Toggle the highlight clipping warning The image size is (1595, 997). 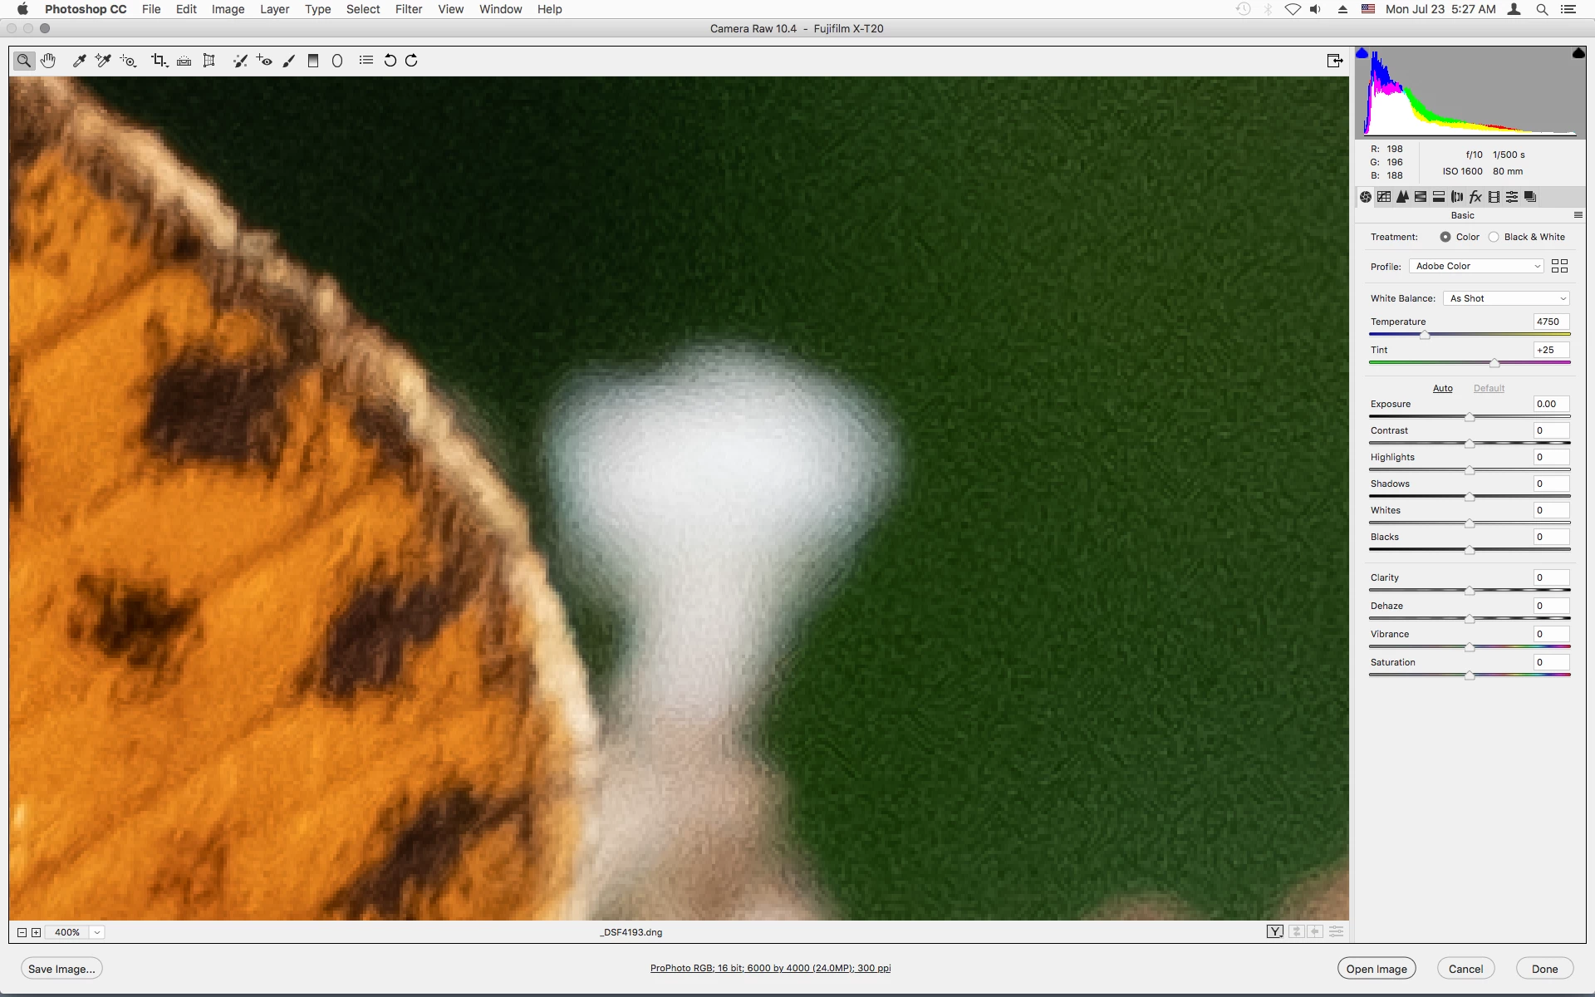pyautogui.click(x=1578, y=53)
